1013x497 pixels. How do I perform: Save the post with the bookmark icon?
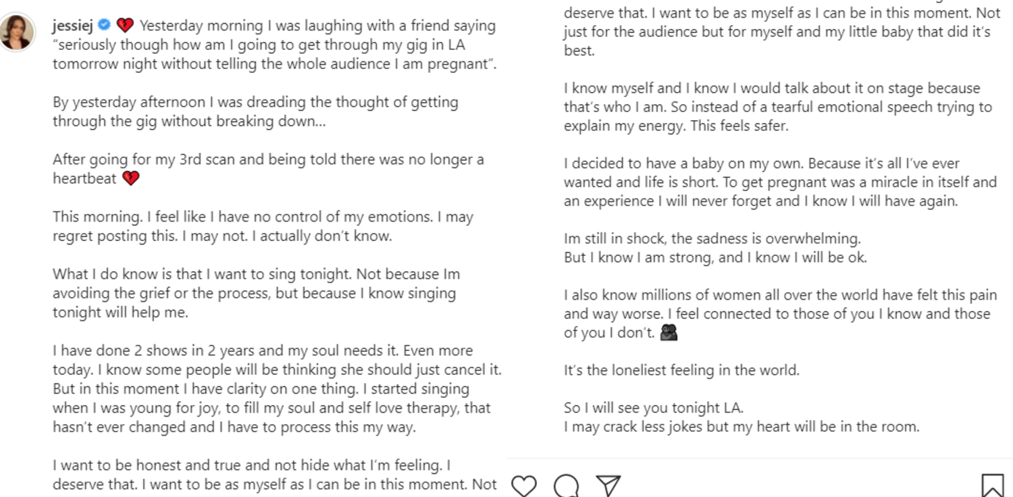pos(992,486)
